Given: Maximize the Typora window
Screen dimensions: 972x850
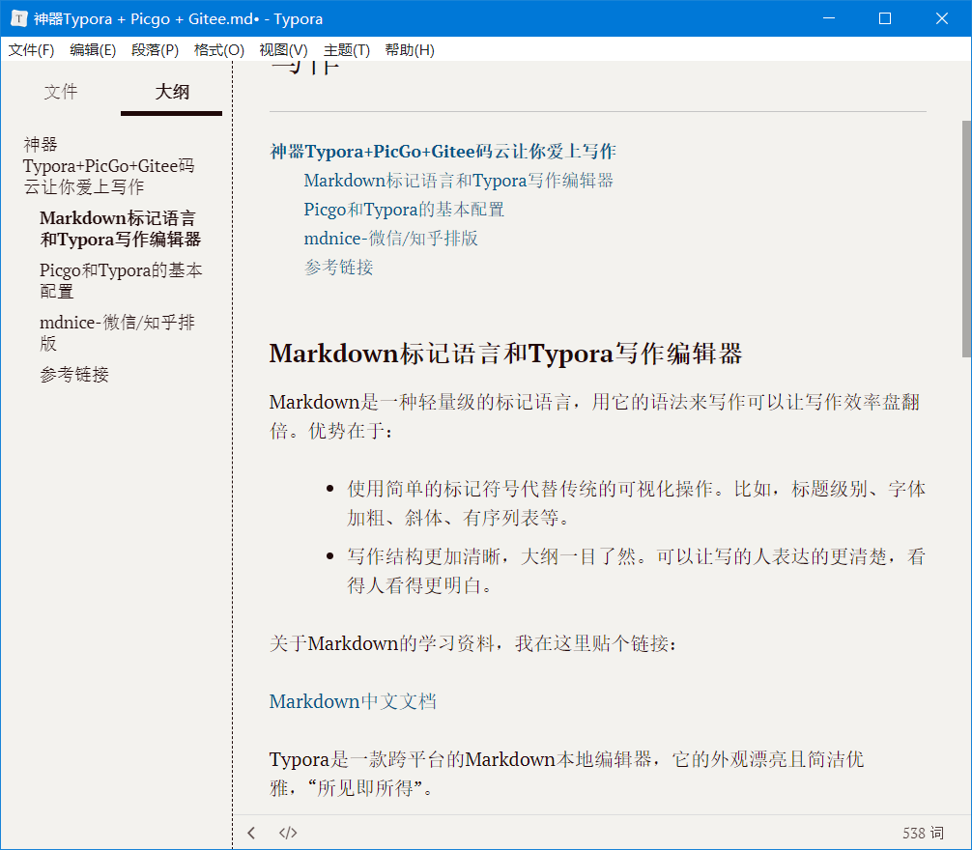Looking at the screenshot, I should tap(885, 18).
